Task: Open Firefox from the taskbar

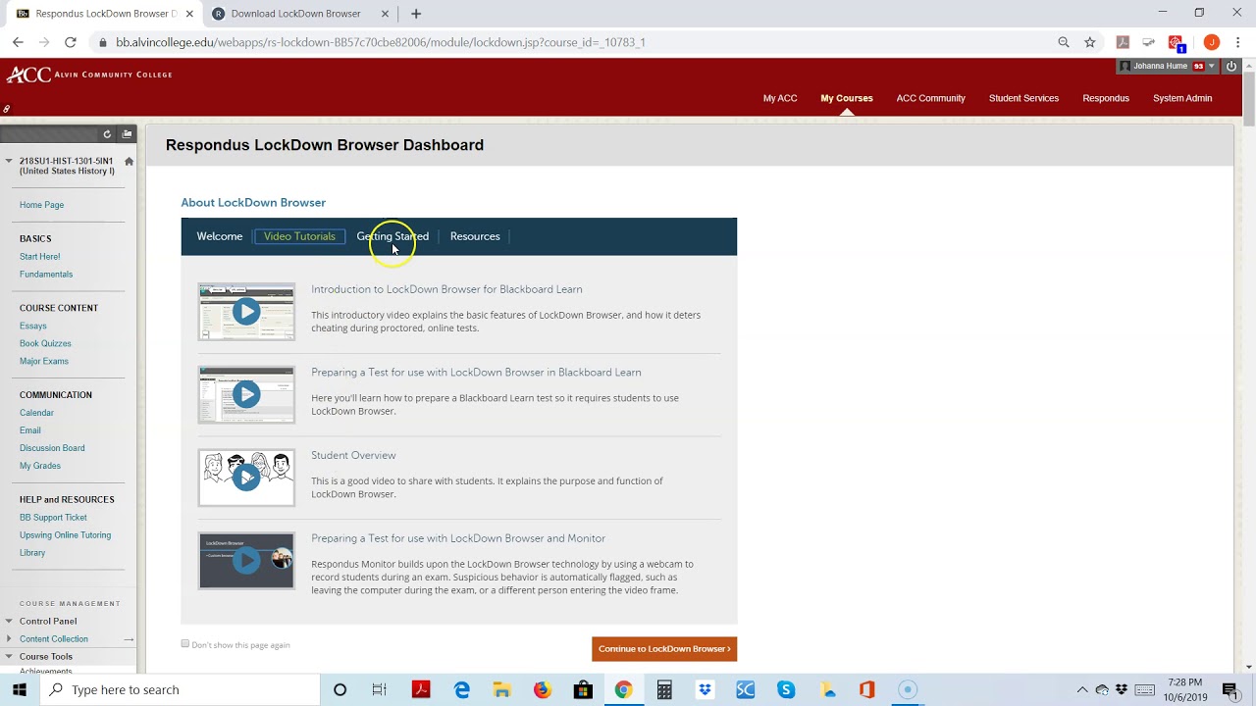Action: pyautogui.click(x=543, y=689)
